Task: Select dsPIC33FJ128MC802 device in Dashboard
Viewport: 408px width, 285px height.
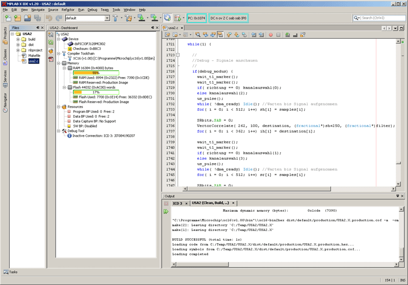Action: [90, 44]
